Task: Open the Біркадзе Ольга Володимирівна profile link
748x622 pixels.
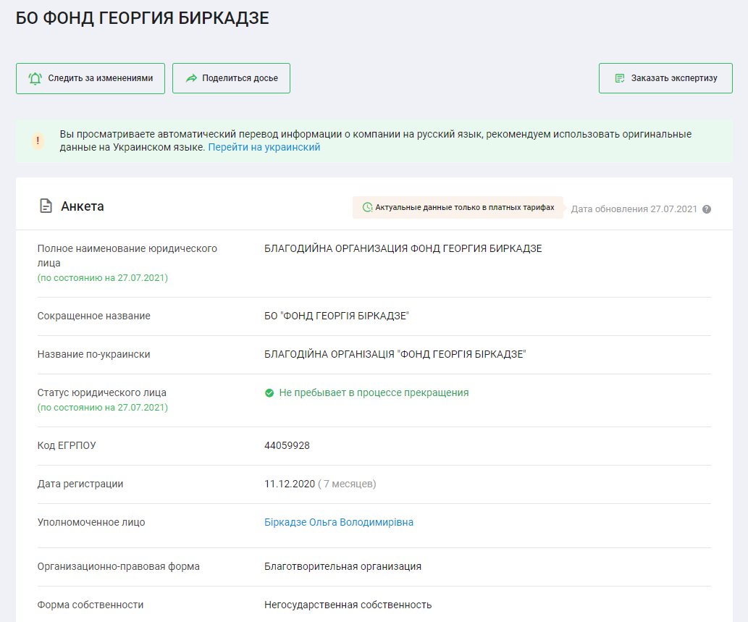Action: [339, 522]
